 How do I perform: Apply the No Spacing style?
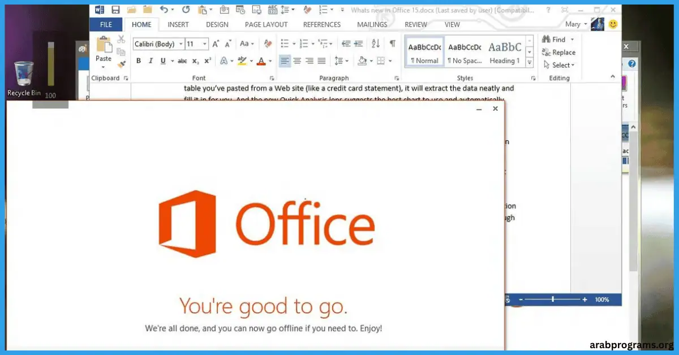point(465,53)
